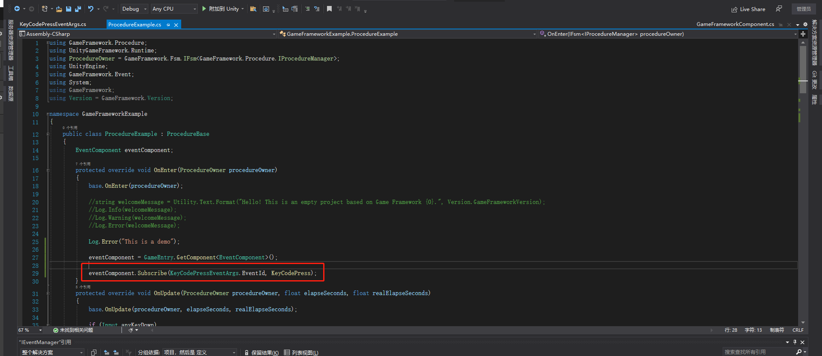Click the Send Feedback person icon
Viewport: 822px width, 356px height.
[x=779, y=9]
